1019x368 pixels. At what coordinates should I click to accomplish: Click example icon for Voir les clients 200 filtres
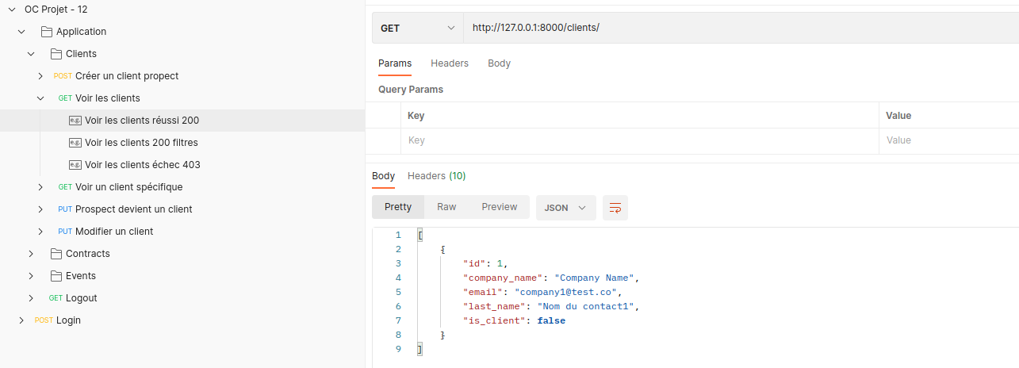click(75, 143)
